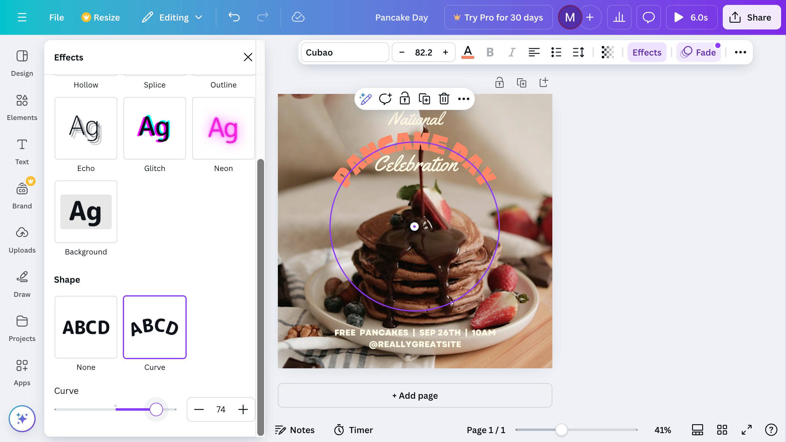Open the Draw sidebar panel
This screenshot has height=442, width=786.
22,285
